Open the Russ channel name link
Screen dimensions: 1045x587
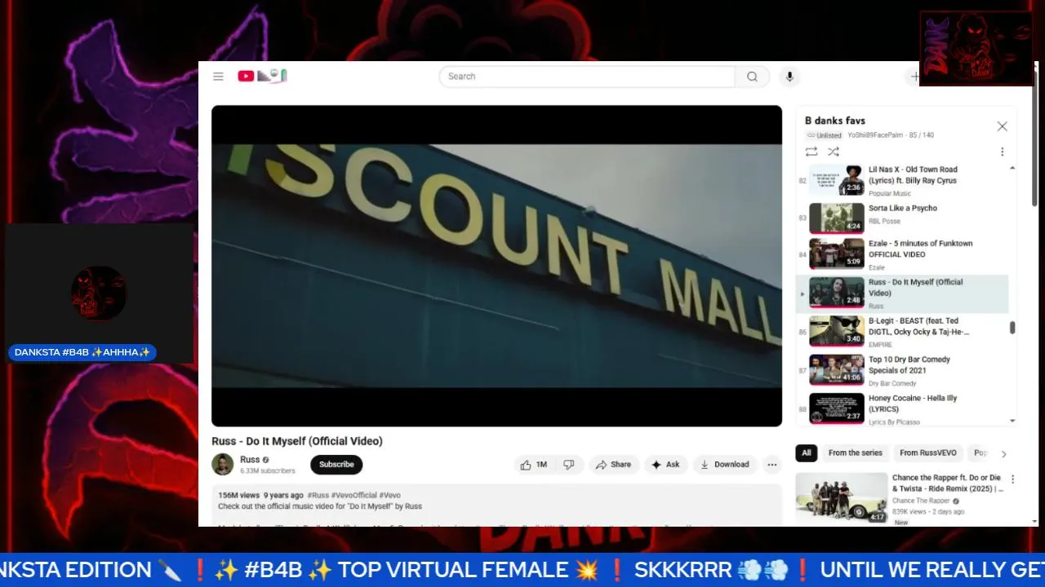coord(250,460)
